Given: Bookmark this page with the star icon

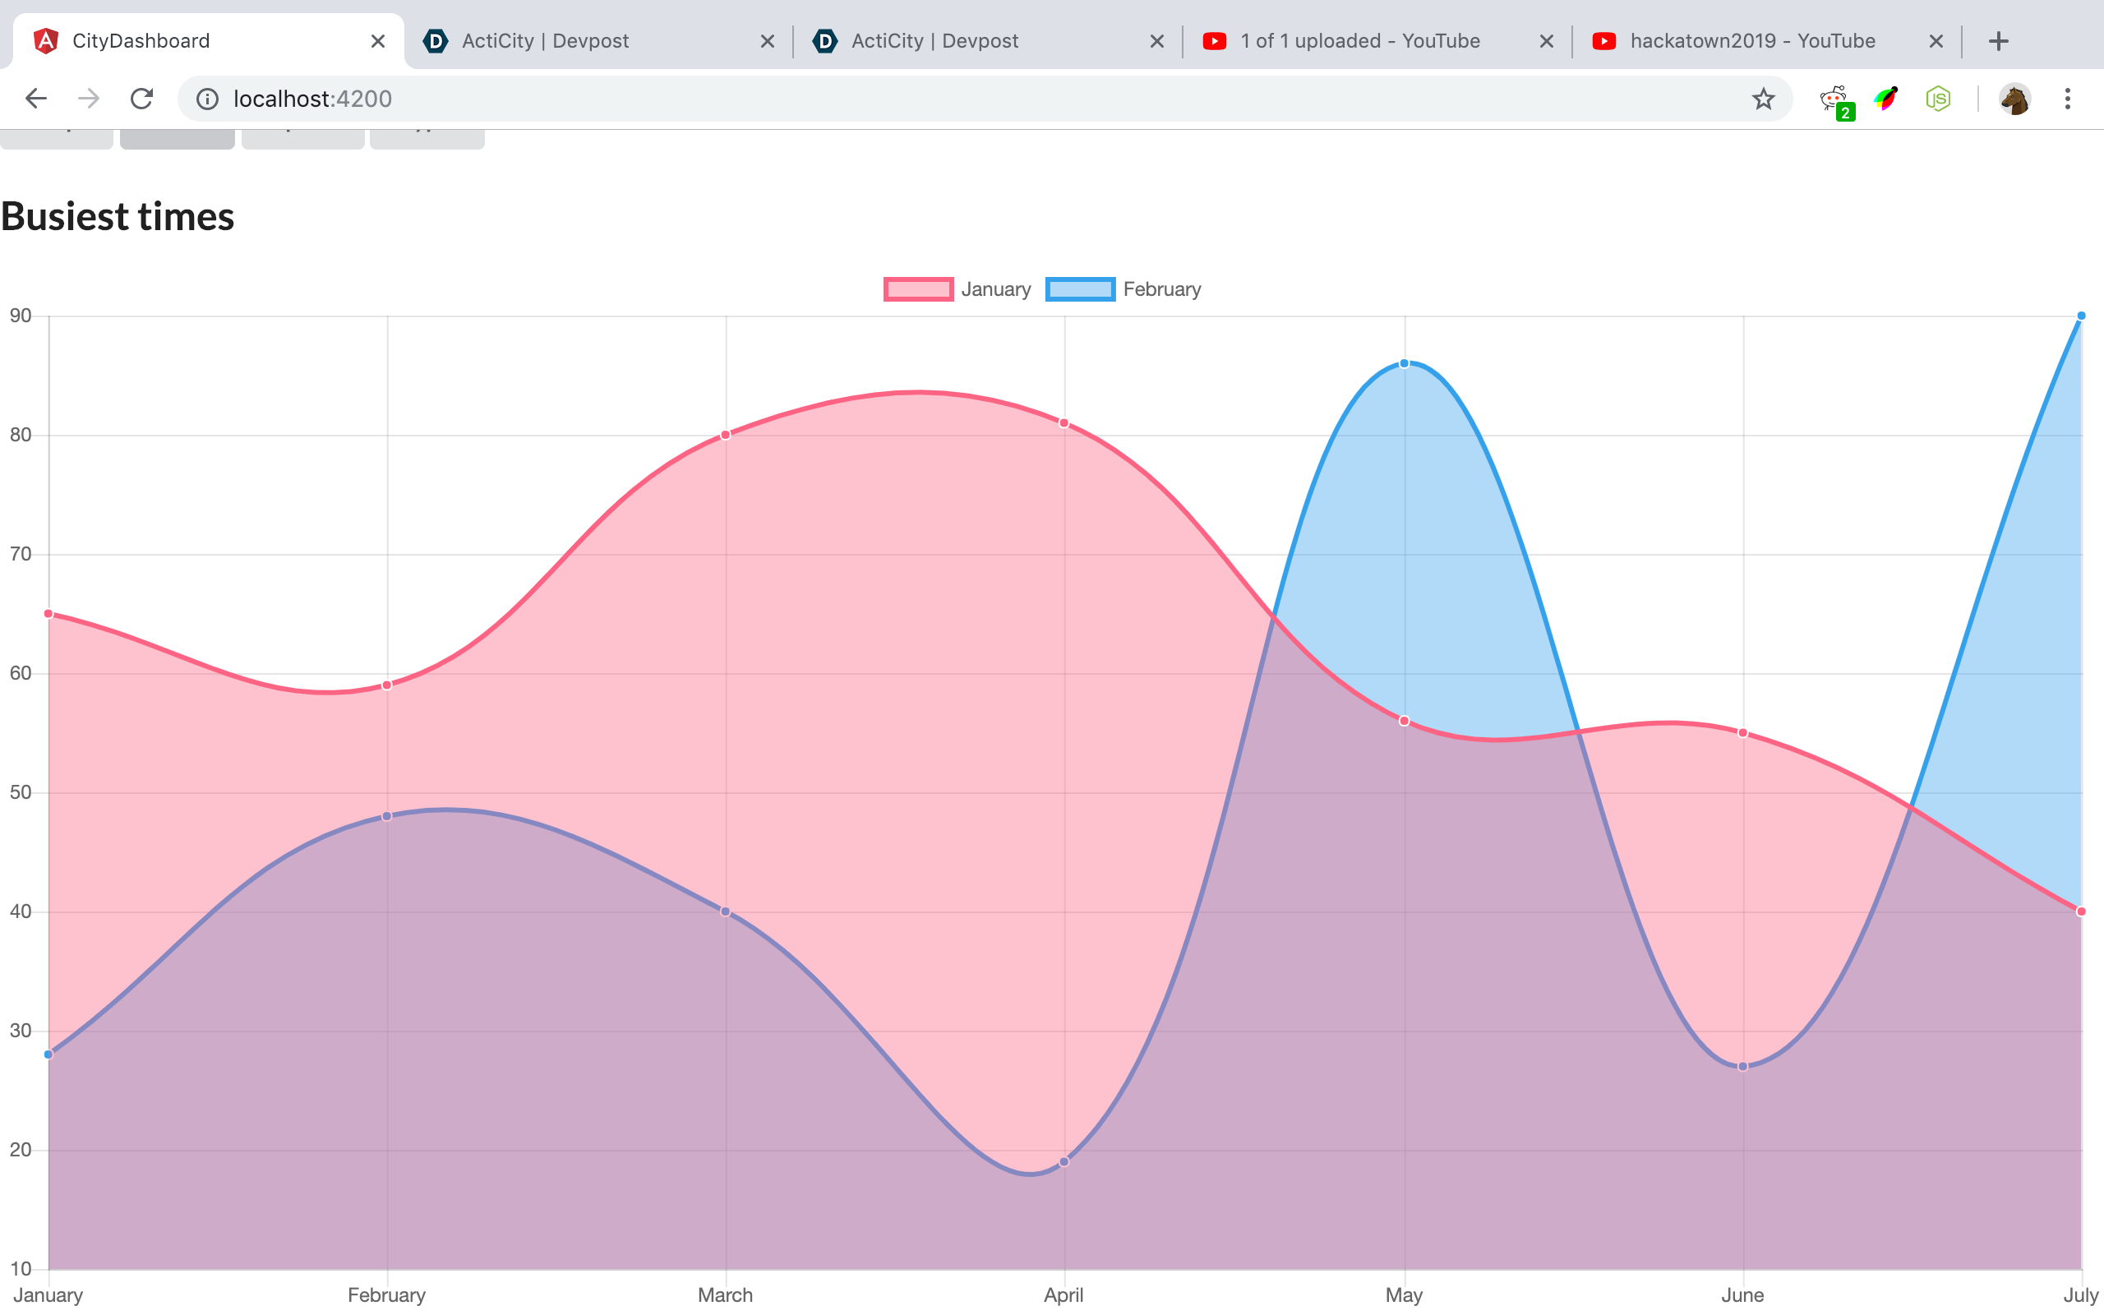Looking at the screenshot, I should (1762, 99).
